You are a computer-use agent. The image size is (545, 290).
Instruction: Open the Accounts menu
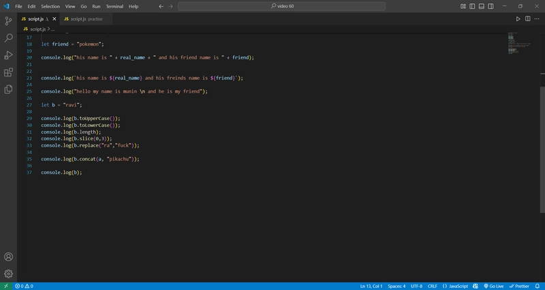8,257
